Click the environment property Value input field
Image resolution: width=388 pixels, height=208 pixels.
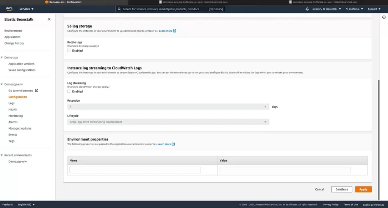[285, 170]
